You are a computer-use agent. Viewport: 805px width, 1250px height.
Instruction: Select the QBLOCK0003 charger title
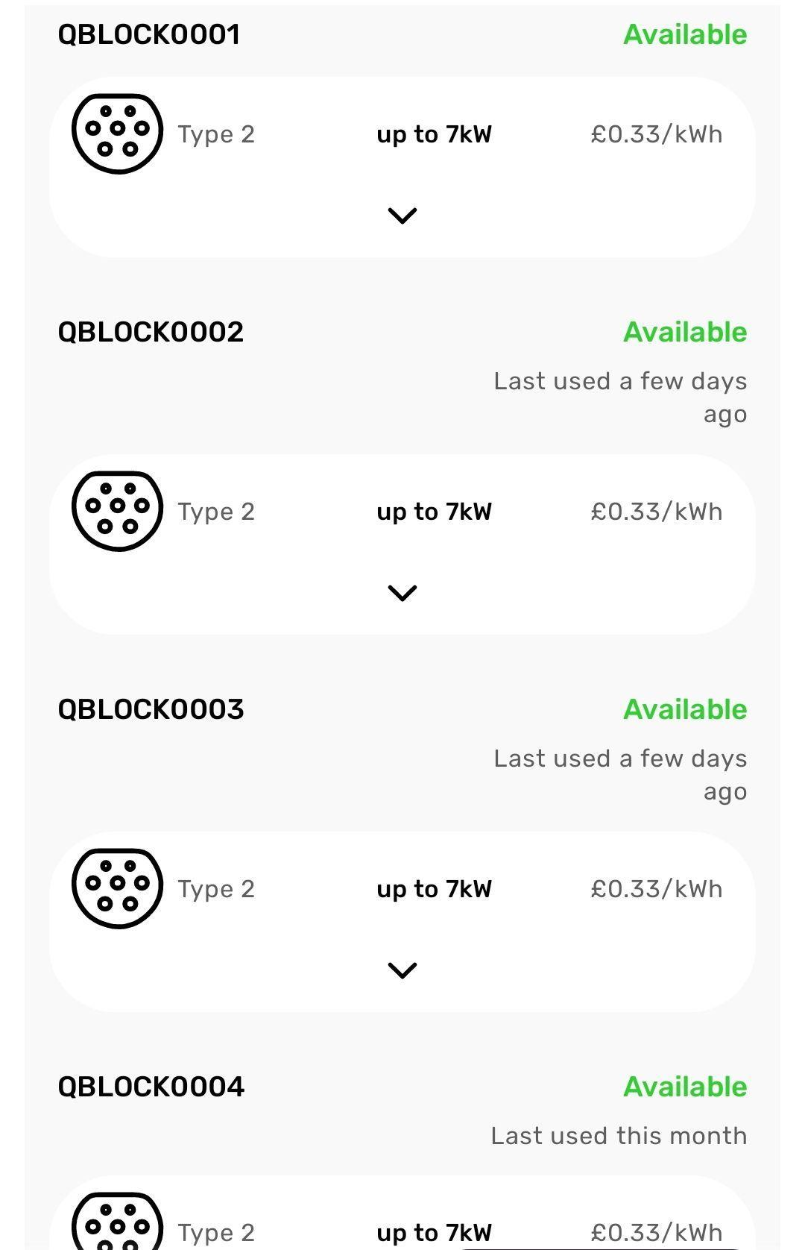point(151,709)
